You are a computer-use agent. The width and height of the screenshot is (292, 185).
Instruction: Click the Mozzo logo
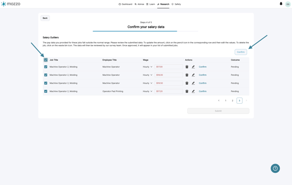click(x=11, y=4)
